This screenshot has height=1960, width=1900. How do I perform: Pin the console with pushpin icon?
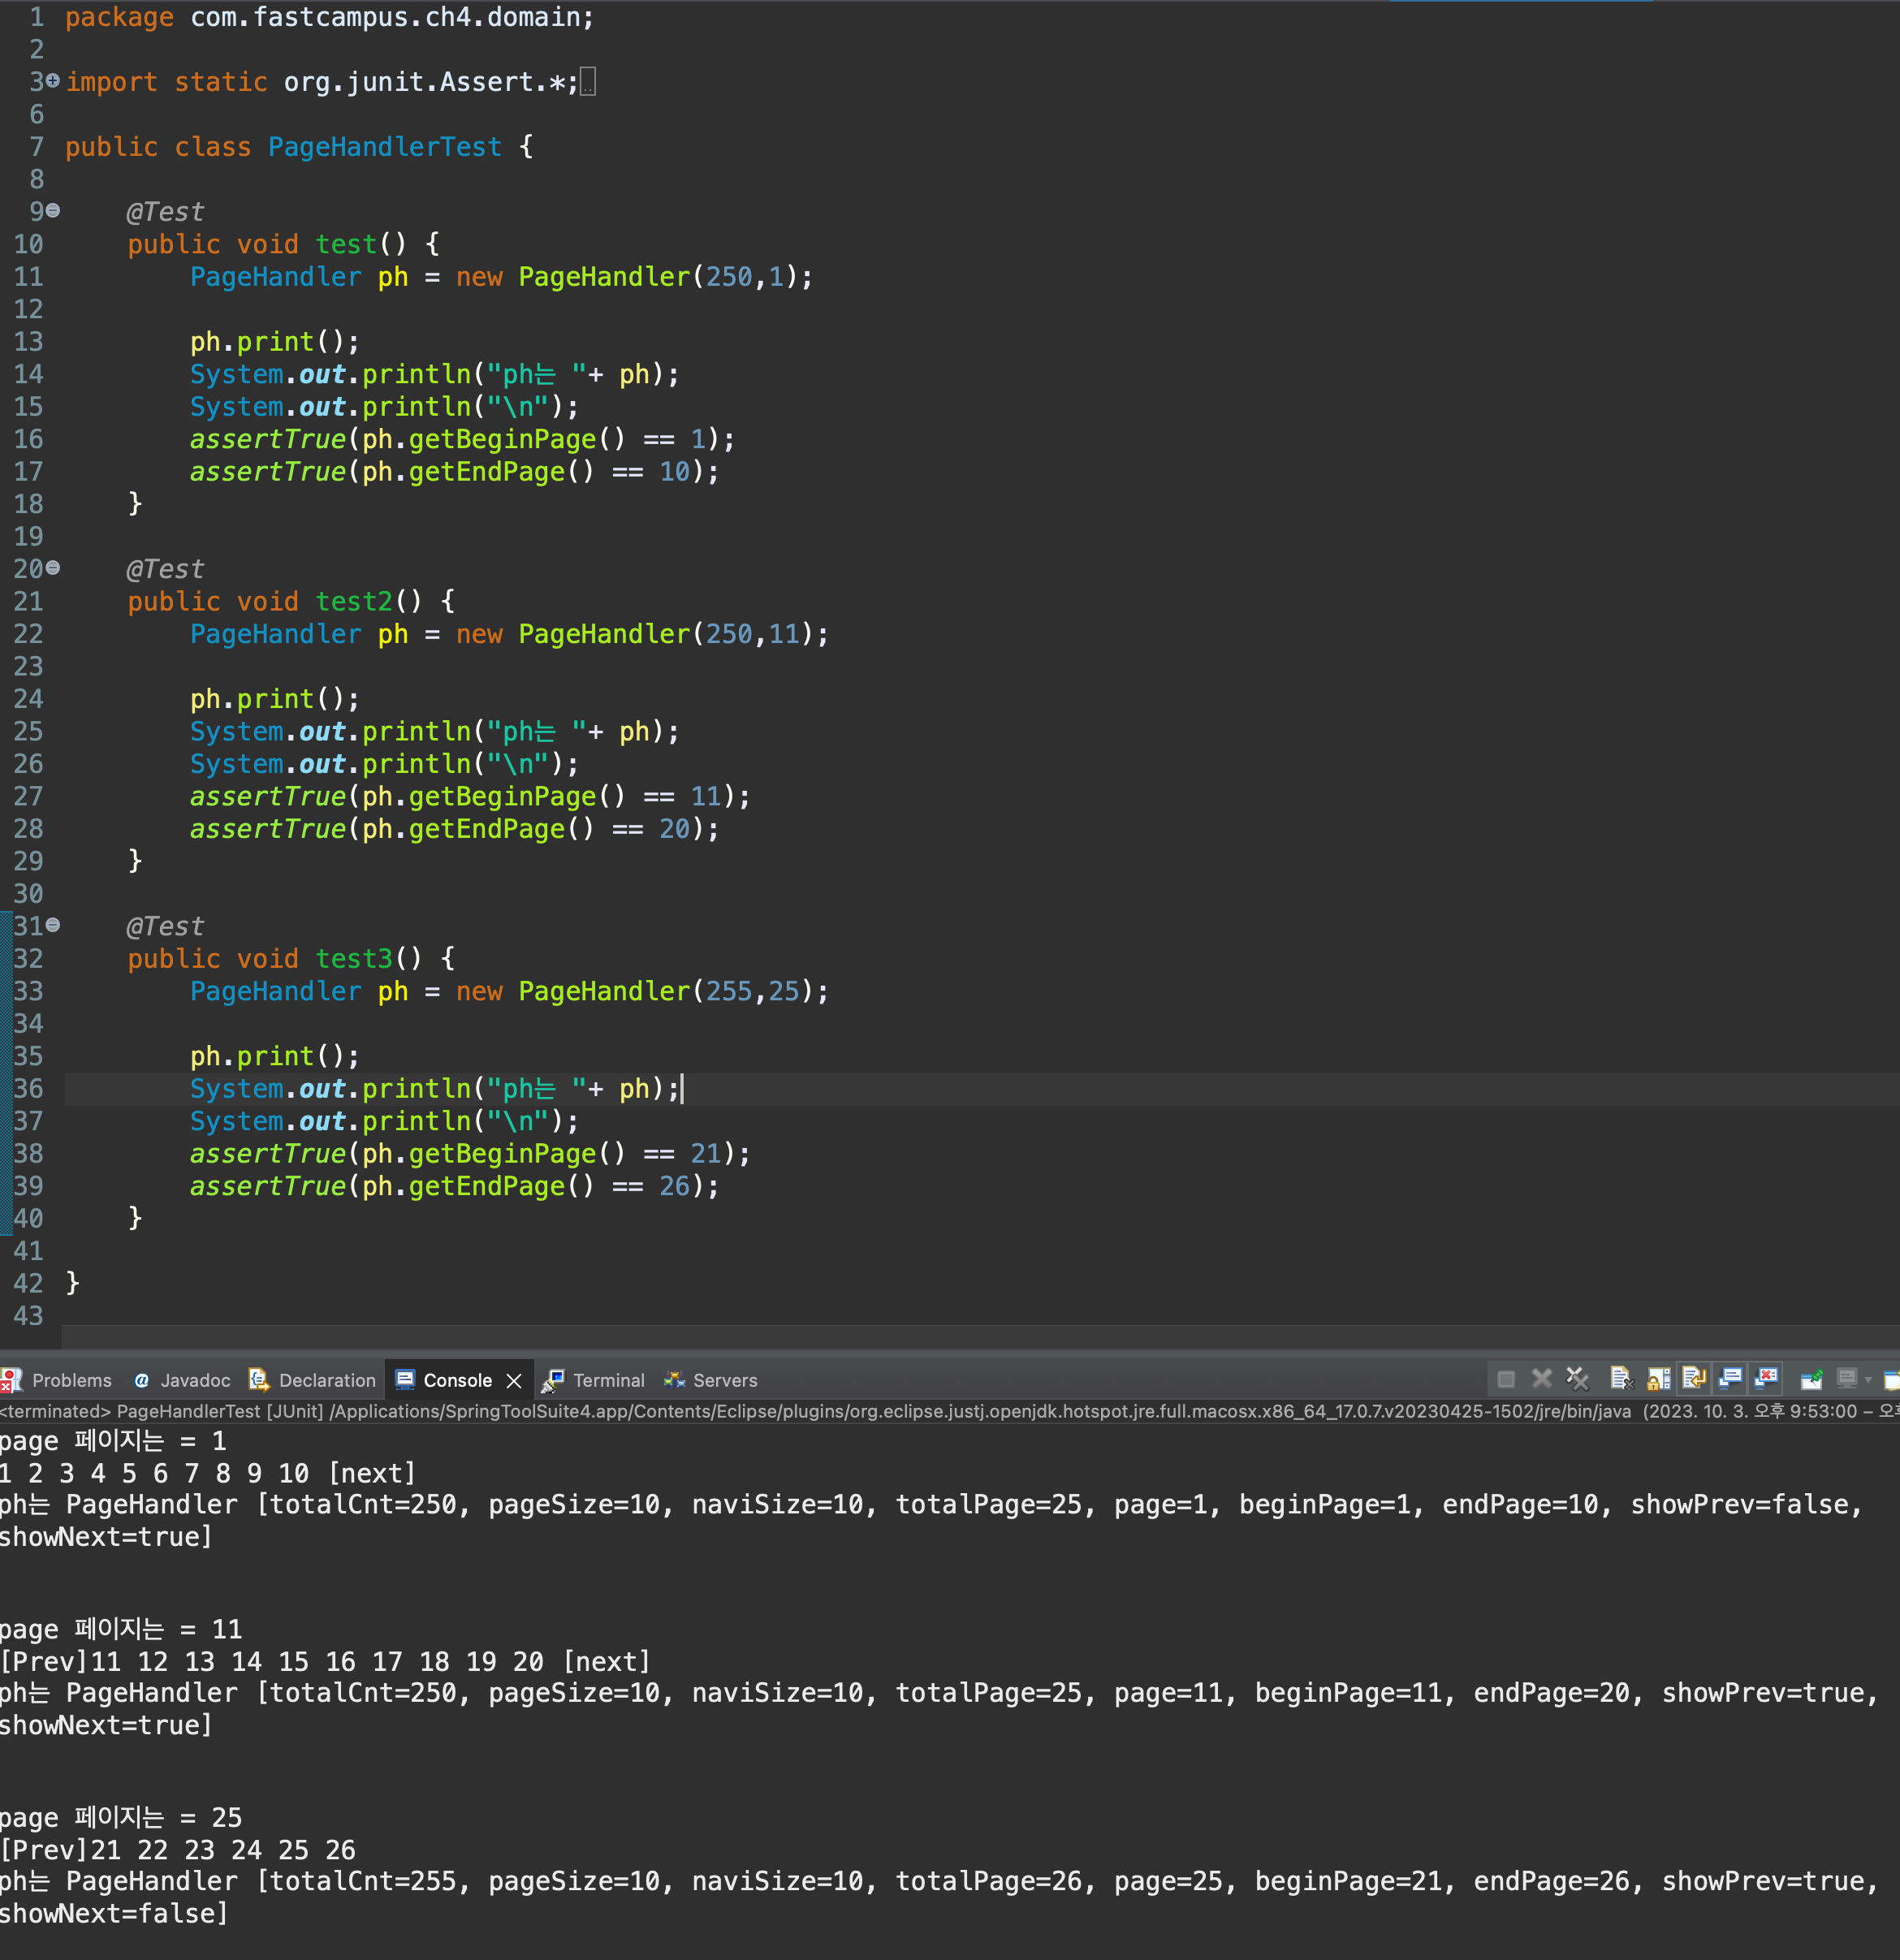(x=1811, y=1379)
